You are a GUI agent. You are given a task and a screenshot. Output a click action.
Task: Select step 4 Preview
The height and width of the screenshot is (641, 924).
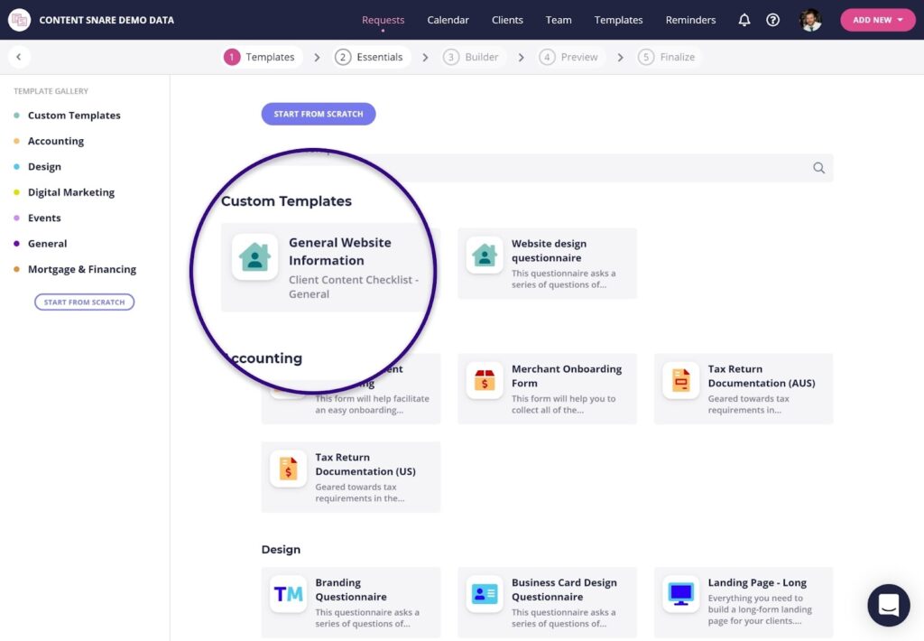point(570,57)
